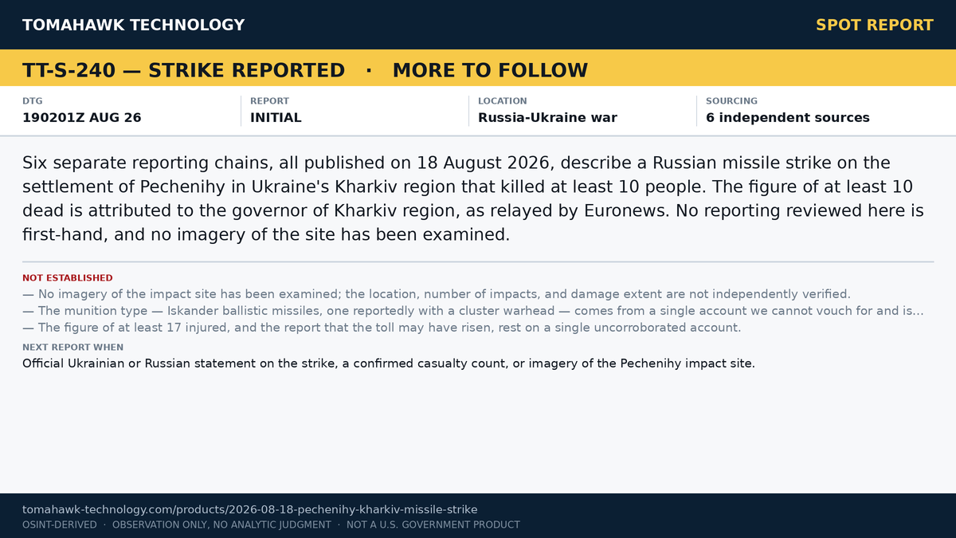Select the INITIAL report value
The image size is (956, 538).
pyautogui.click(x=276, y=117)
